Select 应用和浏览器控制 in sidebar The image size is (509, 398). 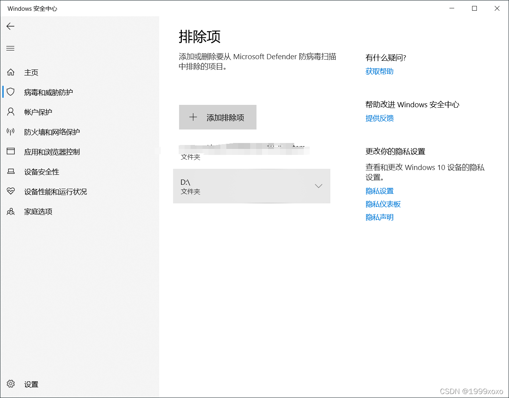coord(79,152)
